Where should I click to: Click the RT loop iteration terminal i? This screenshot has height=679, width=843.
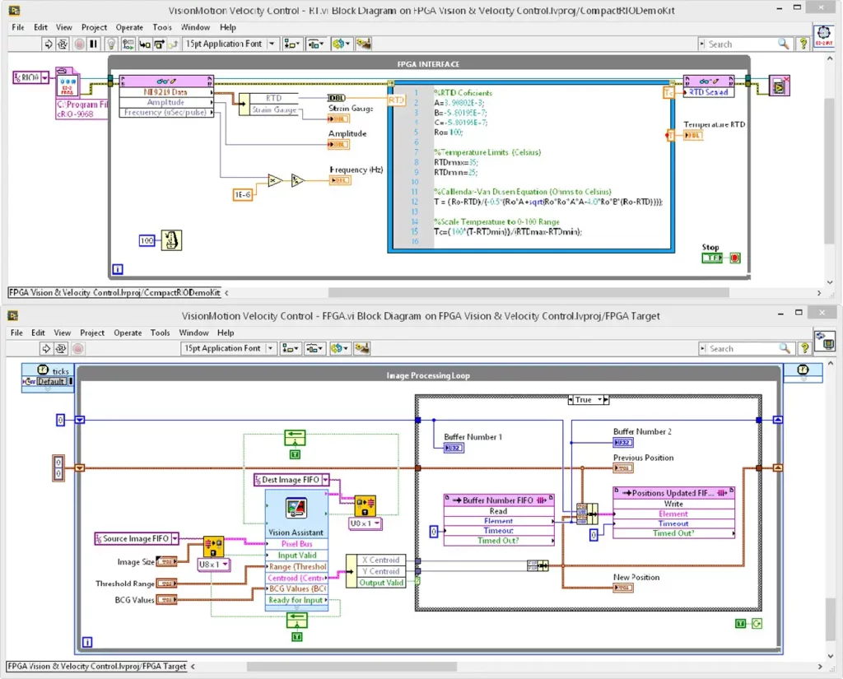118,269
